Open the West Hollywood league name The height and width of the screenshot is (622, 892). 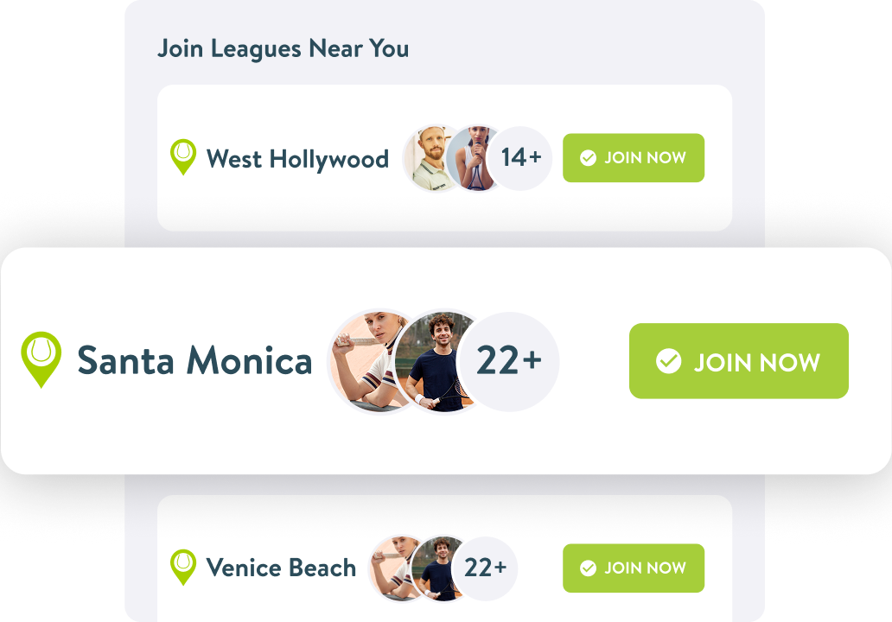297,159
